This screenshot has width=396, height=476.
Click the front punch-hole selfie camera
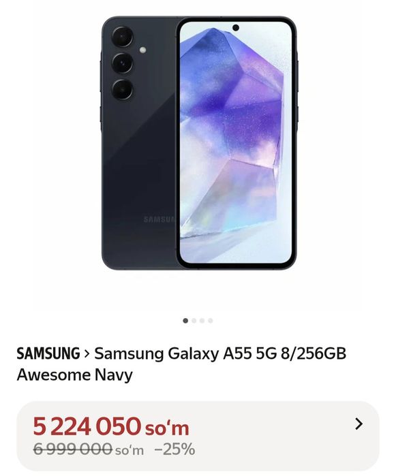click(x=236, y=28)
